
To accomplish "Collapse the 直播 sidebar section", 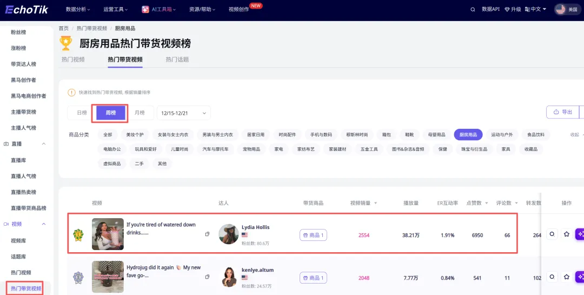I will click(44, 144).
